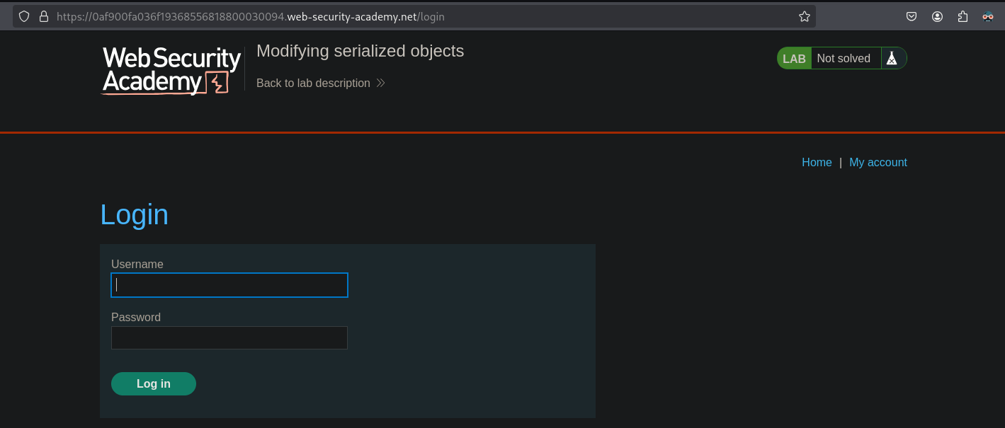Click the tracking protection shield icon
1005x428 pixels.
pyautogui.click(x=24, y=16)
